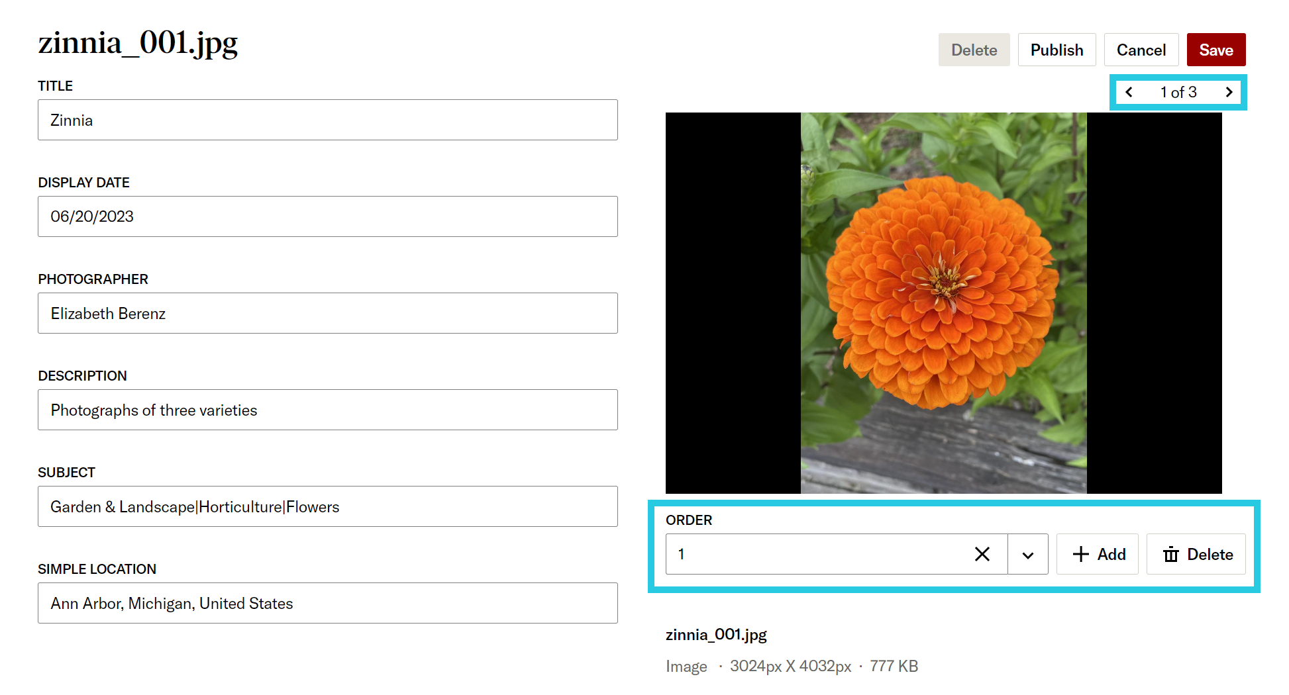Click the PHOTOGRAPHER label
The width and height of the screenshot is (1289, 695).
(93, 279)
